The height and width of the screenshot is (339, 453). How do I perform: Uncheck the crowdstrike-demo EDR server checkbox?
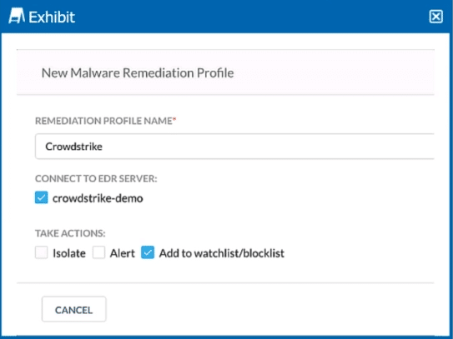click(42, 198)
